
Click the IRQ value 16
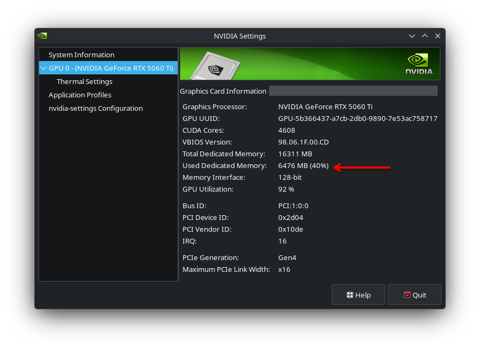pyautogui.click(x=282, y=241)
